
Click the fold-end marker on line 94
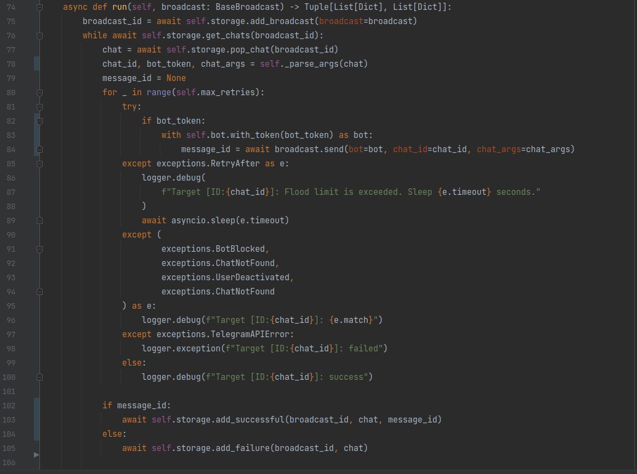[x=39, y=292]
